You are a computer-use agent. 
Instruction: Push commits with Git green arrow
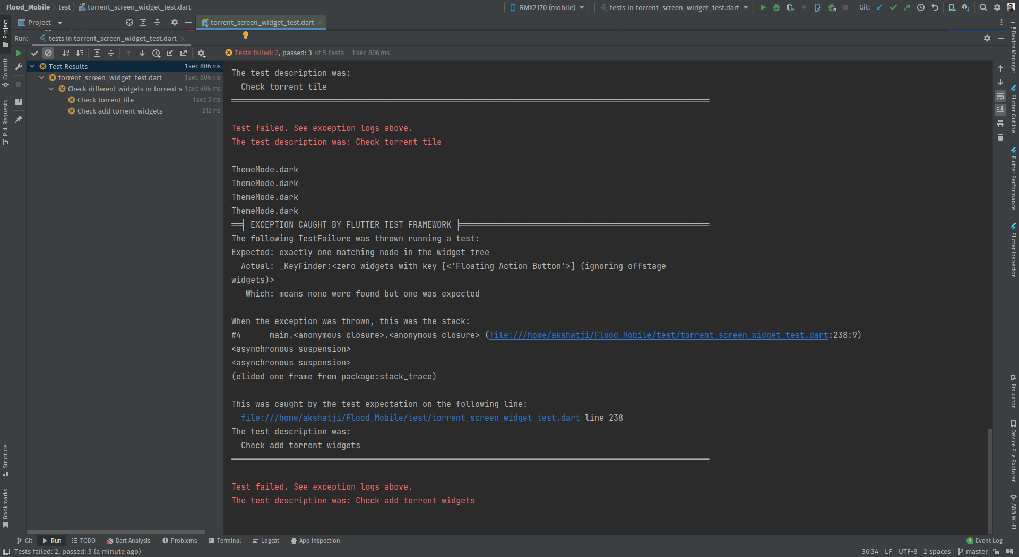(x=907, y=7)
